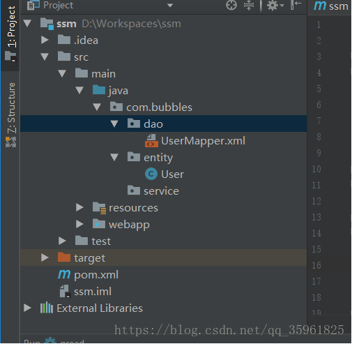Expand External Libraries node
The width and height of the screenshot is (352, 344).
27,308
